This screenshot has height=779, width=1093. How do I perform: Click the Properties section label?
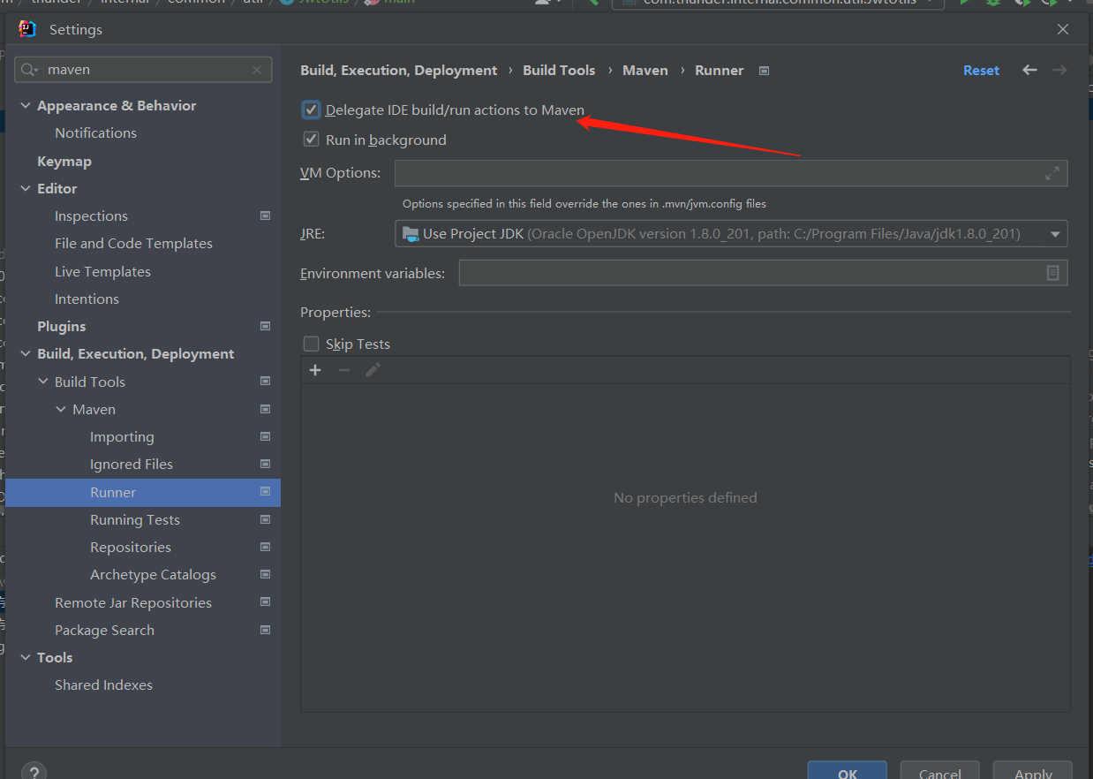pyautogui.click(x=335, y=312)
